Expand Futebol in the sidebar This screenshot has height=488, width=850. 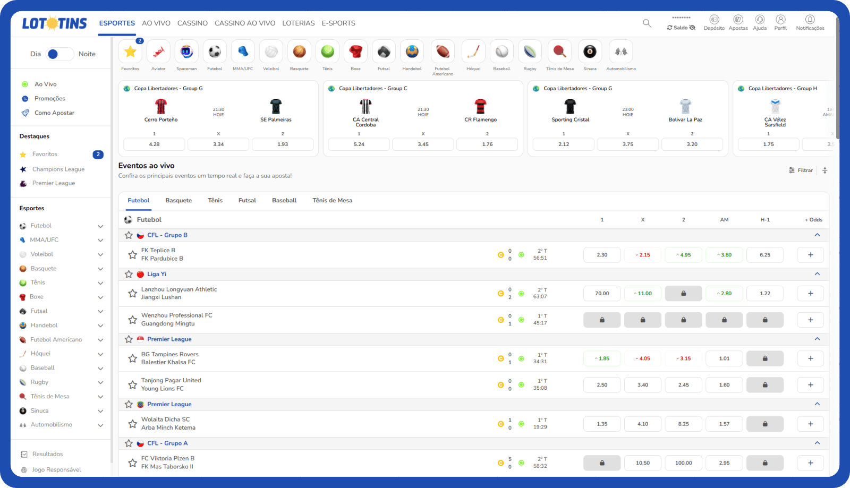click(100, 226)
